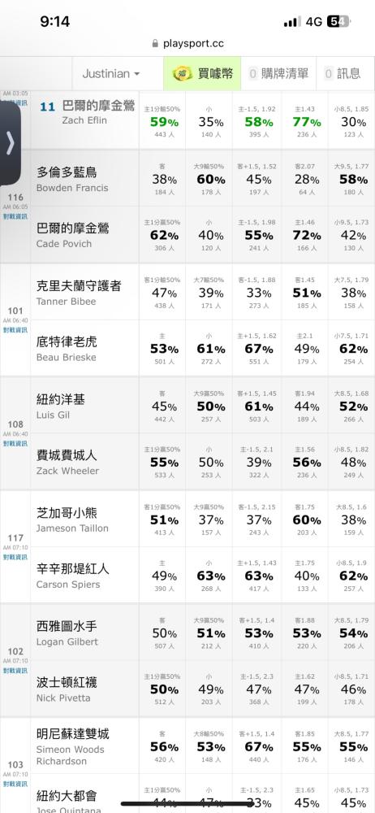
Task: Tap the 買噱幣 coin icon
Action: click(183, 74)
